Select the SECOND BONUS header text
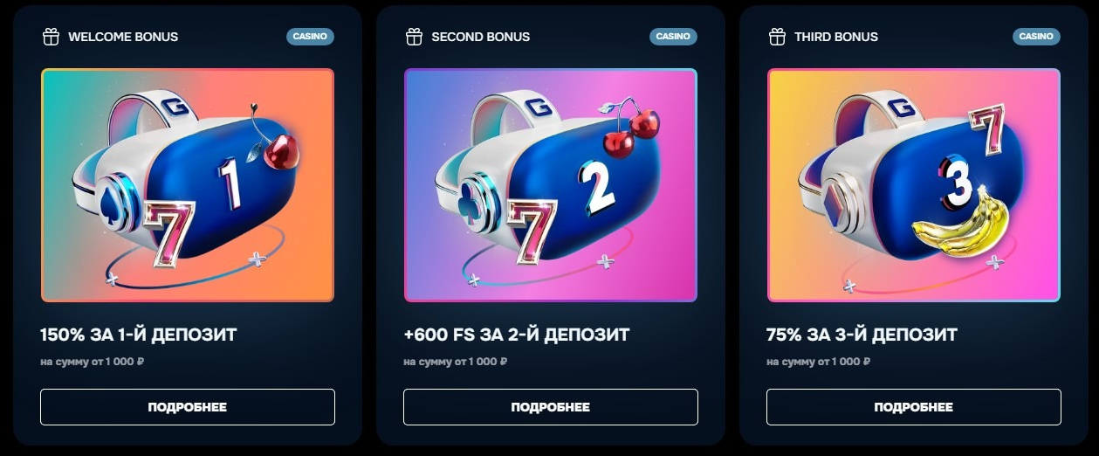The image size is (1099, 456). coord(481,37)
